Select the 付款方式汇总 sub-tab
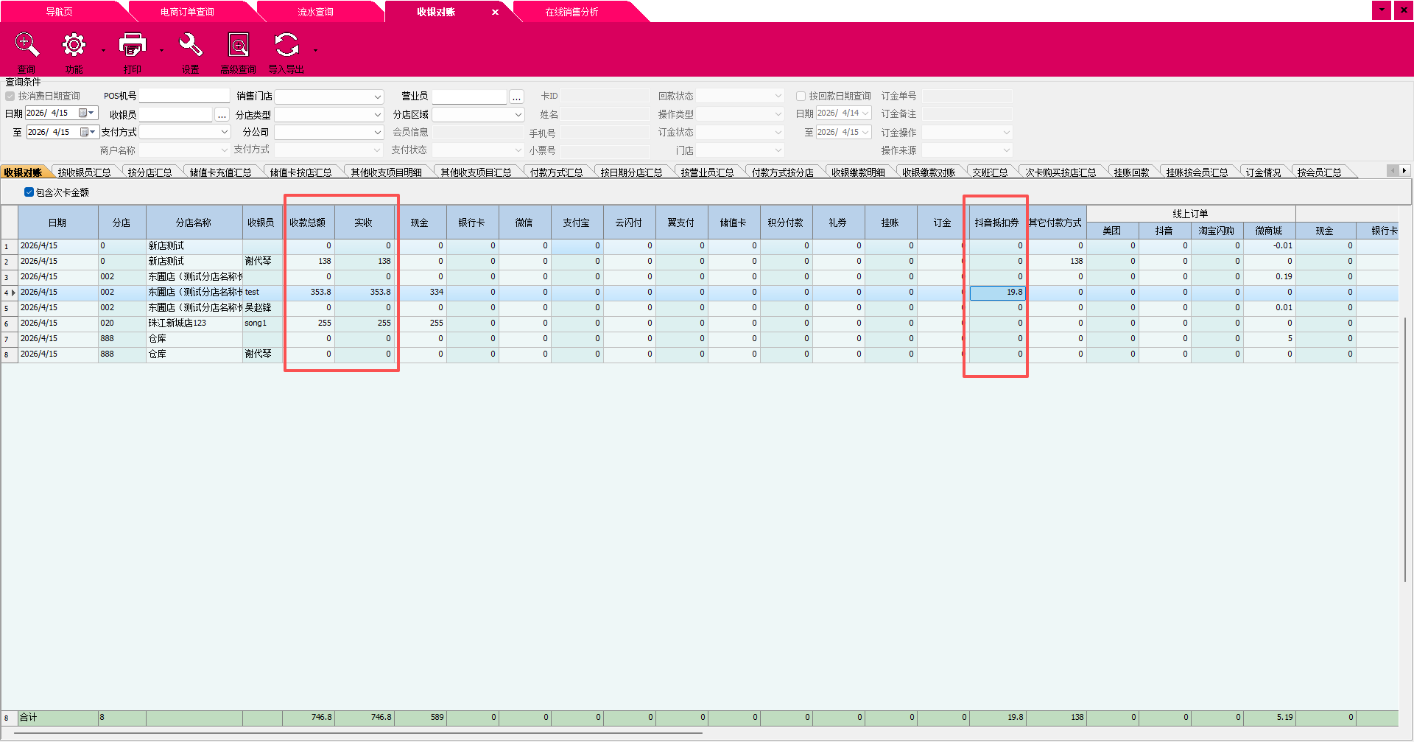 tap(556, 172)
